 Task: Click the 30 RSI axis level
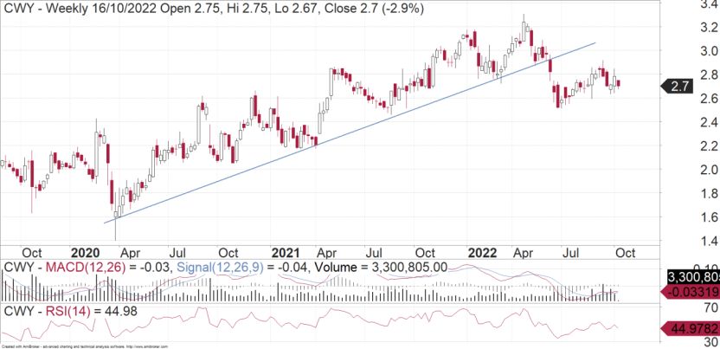[x=710, y=342]
